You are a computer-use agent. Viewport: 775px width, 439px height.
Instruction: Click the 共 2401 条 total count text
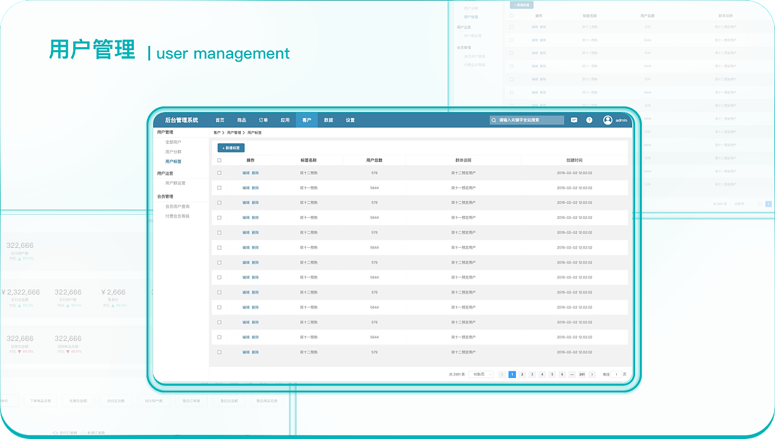457,374
